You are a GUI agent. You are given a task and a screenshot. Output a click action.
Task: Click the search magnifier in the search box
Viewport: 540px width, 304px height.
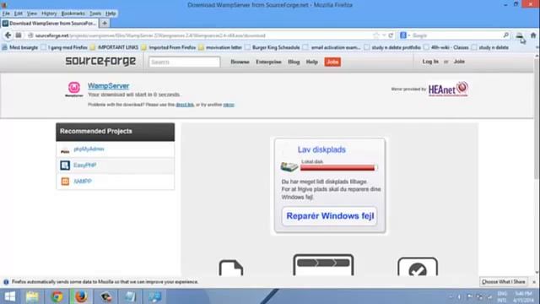(x=505, y=35)
